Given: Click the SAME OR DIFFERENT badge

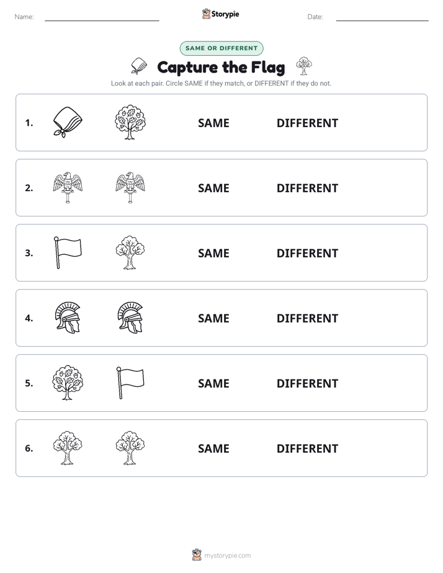Looking at the screenshot, I should [221, 48].
